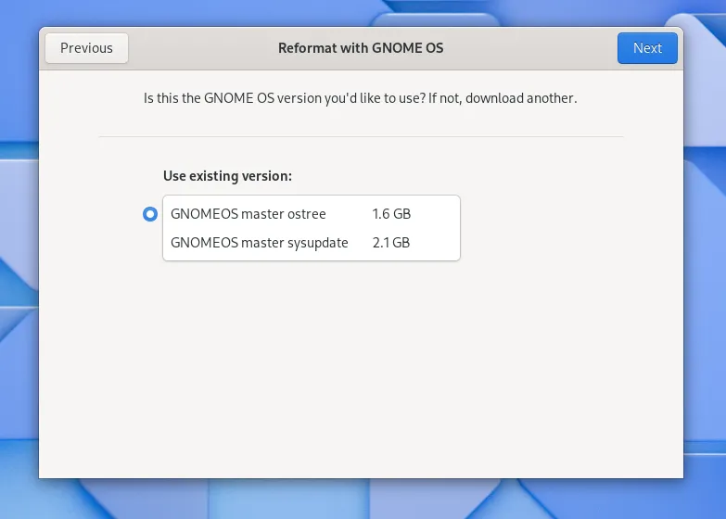Image resolution: width=726 pixels, height=519 pixels.
Task: Click the GNOME OS version question text
Action: [361, 98]
